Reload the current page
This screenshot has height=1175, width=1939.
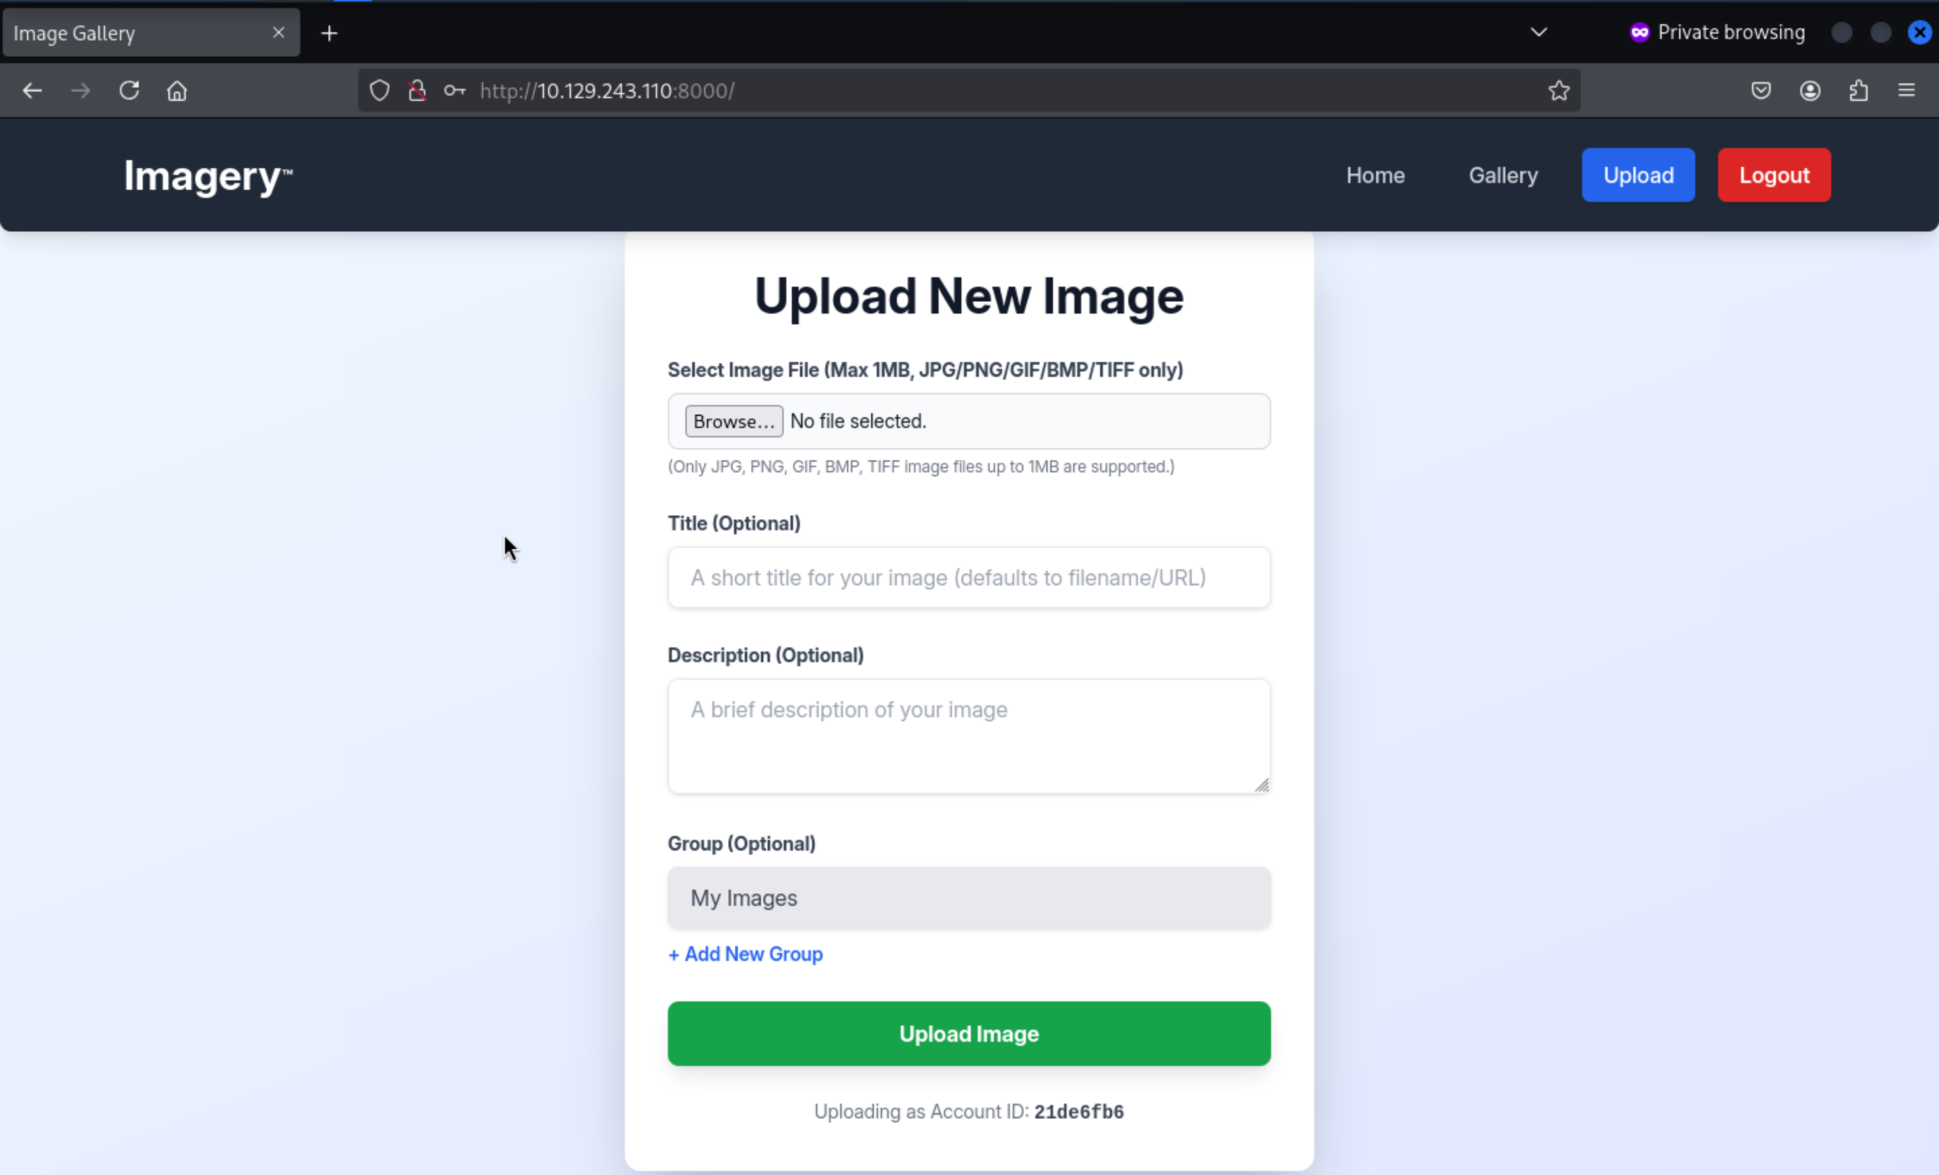click(x=129, y=90)
